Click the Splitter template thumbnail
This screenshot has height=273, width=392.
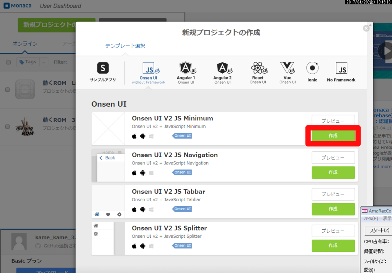tap(108, 238)
